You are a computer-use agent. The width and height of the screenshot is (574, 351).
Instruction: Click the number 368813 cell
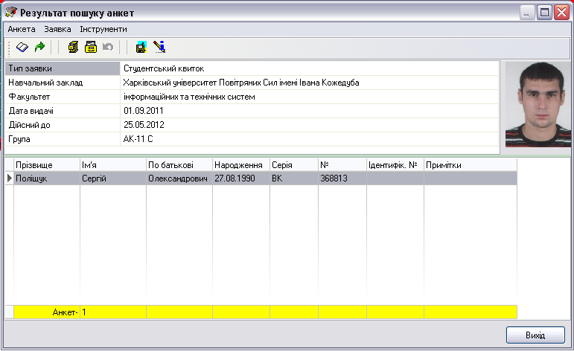point(342,178)
